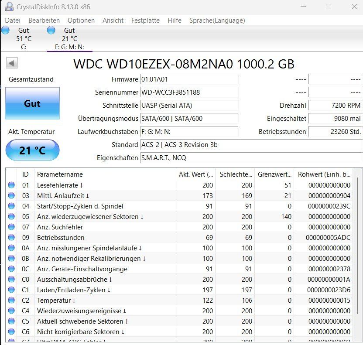Screen dimensions: 363x345
Task: Click the Eingeschaltet value 9080 mal
Action: click(x=336, y=119)
